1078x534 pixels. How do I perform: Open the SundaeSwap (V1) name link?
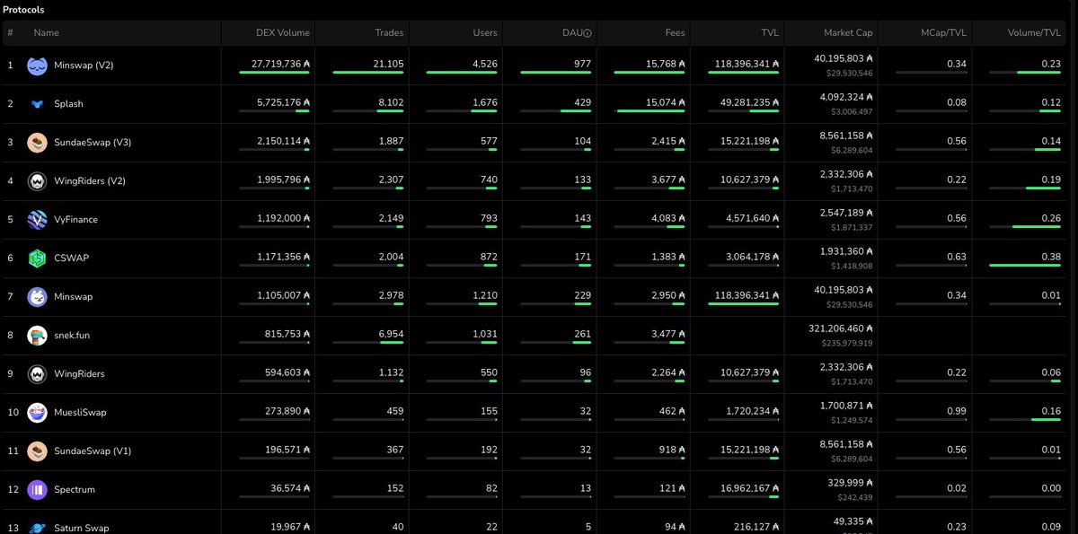(93, 451)
